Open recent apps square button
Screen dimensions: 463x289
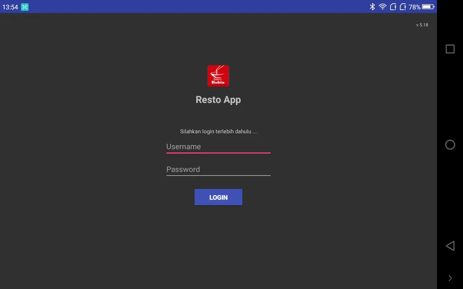point(450,49)
